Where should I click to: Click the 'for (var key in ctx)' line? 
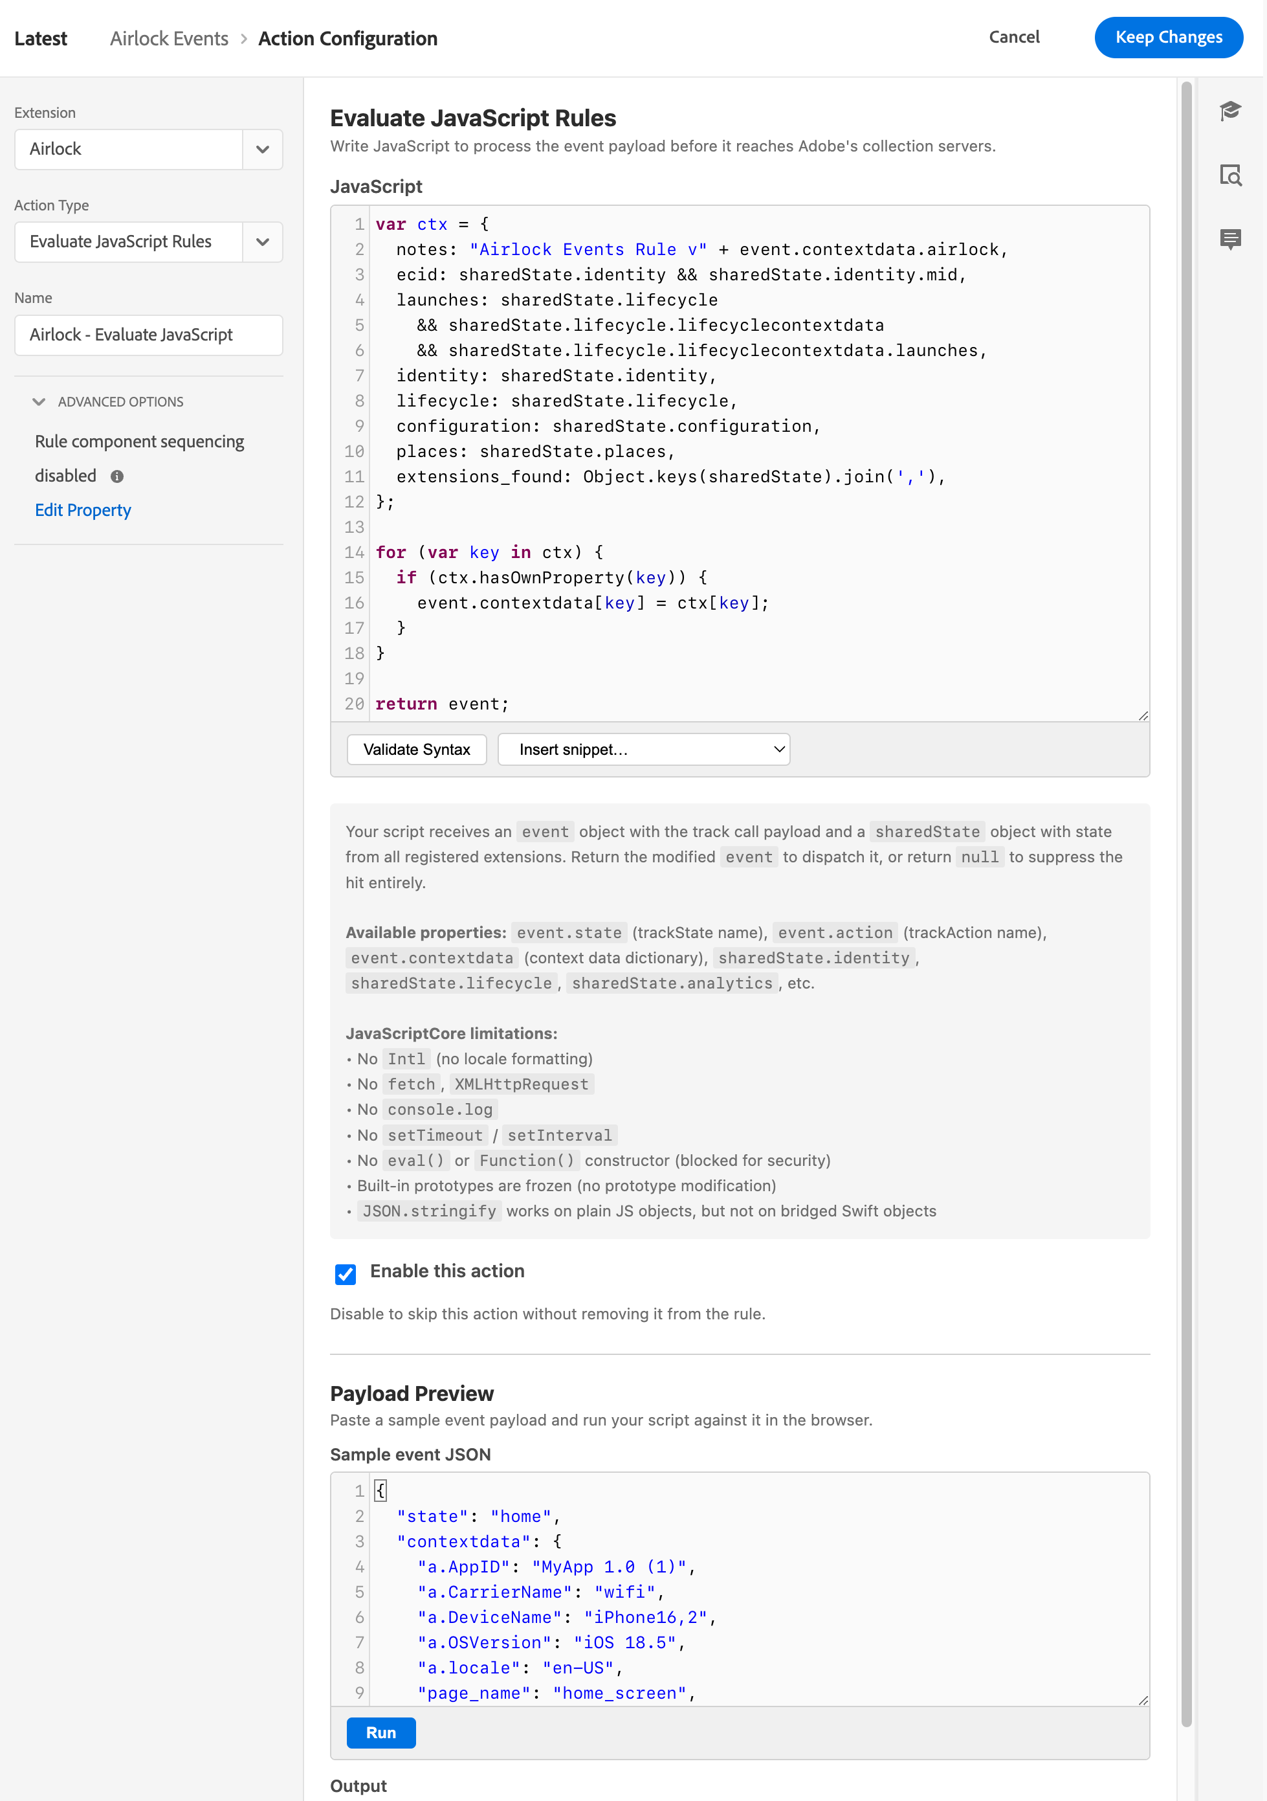pyautogui.click(x=489, y=552)
